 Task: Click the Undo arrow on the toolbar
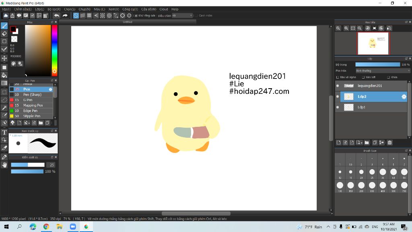(x=57, y=15)
